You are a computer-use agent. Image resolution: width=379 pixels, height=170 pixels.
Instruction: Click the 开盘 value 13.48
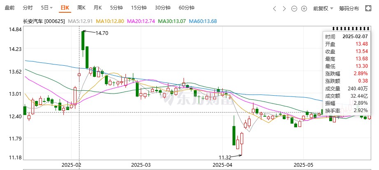coord(362,44)
